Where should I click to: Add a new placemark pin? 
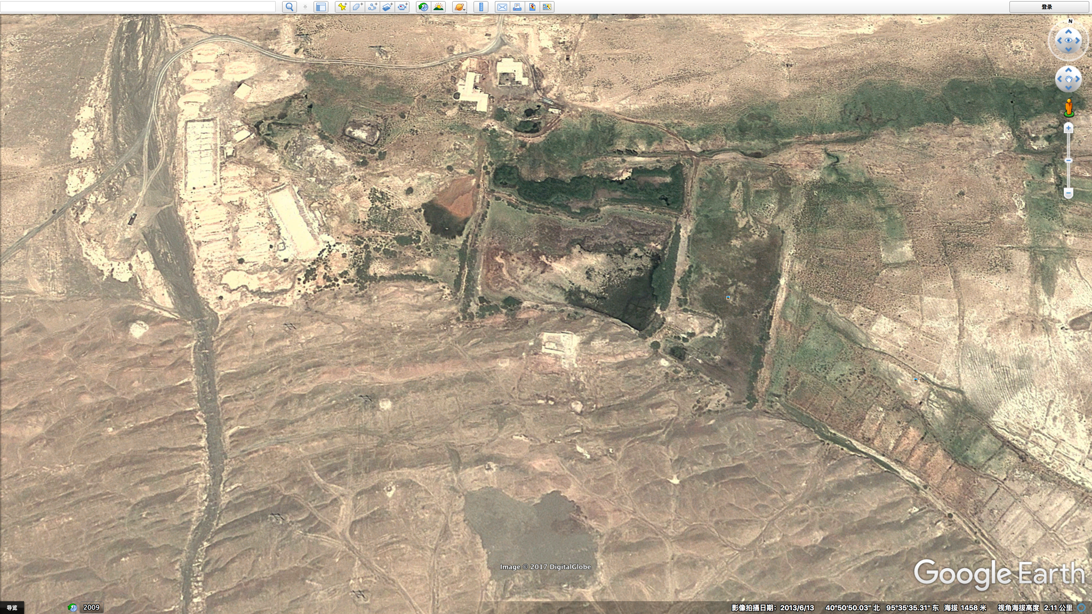342,7
